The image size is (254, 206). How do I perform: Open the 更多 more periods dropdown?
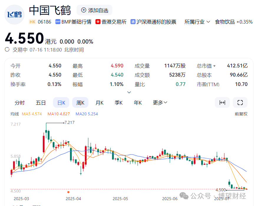pyautogui.click(x=160, y=103)
